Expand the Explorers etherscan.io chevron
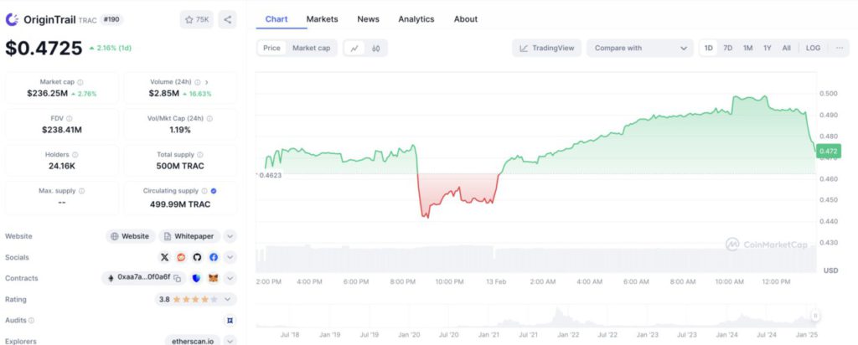The image size is (858, 345). [x=230, y=341]
